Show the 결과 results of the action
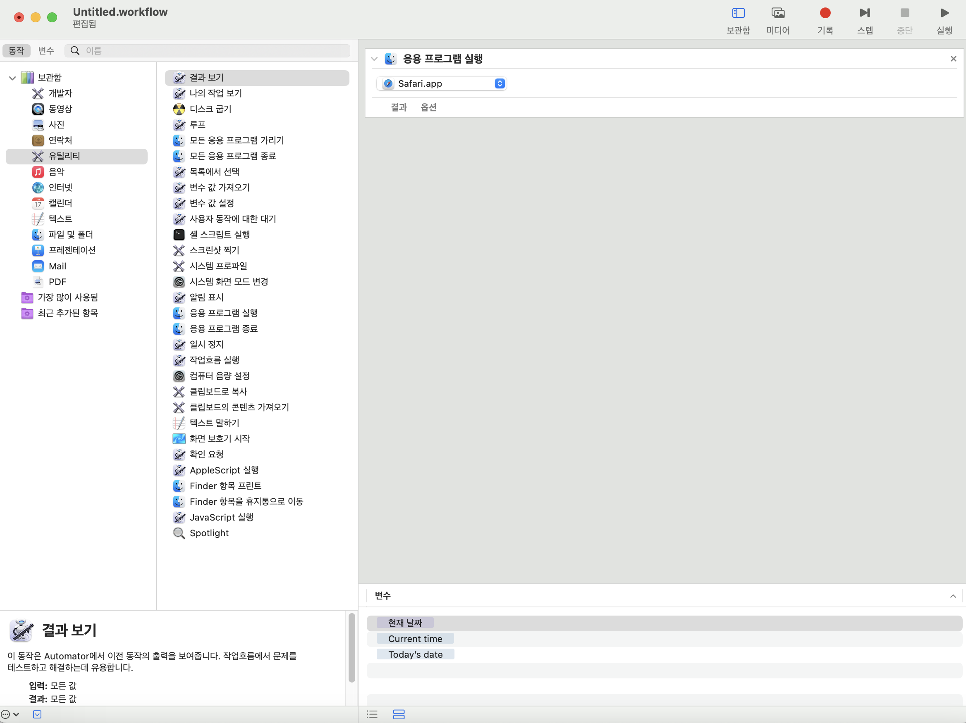The image size is (966, 723). tap(399, 107)
